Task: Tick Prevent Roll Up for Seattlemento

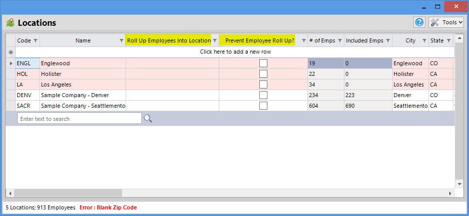Action: tap(263, 106)
